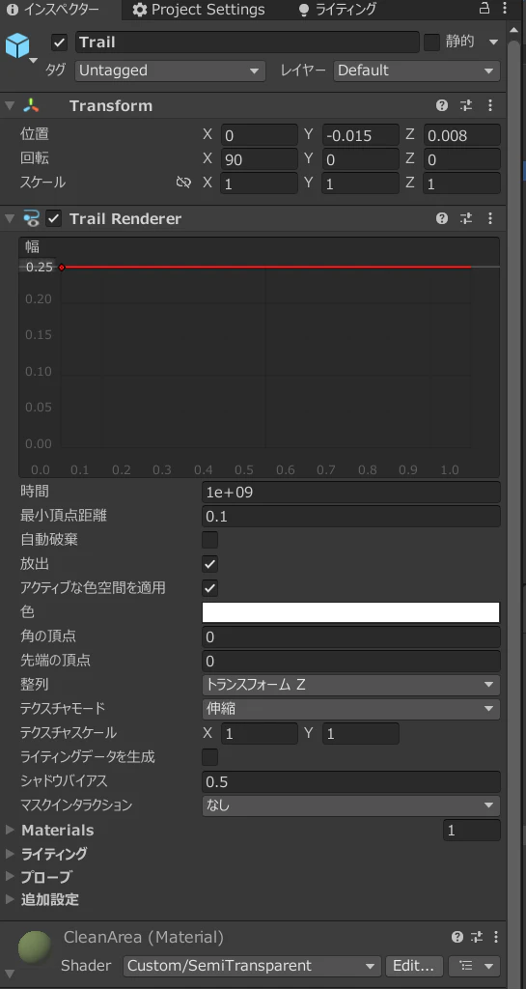Select the width curve key at 0.25
Viewport: 526px width, 989px height.
coord(62,268)
